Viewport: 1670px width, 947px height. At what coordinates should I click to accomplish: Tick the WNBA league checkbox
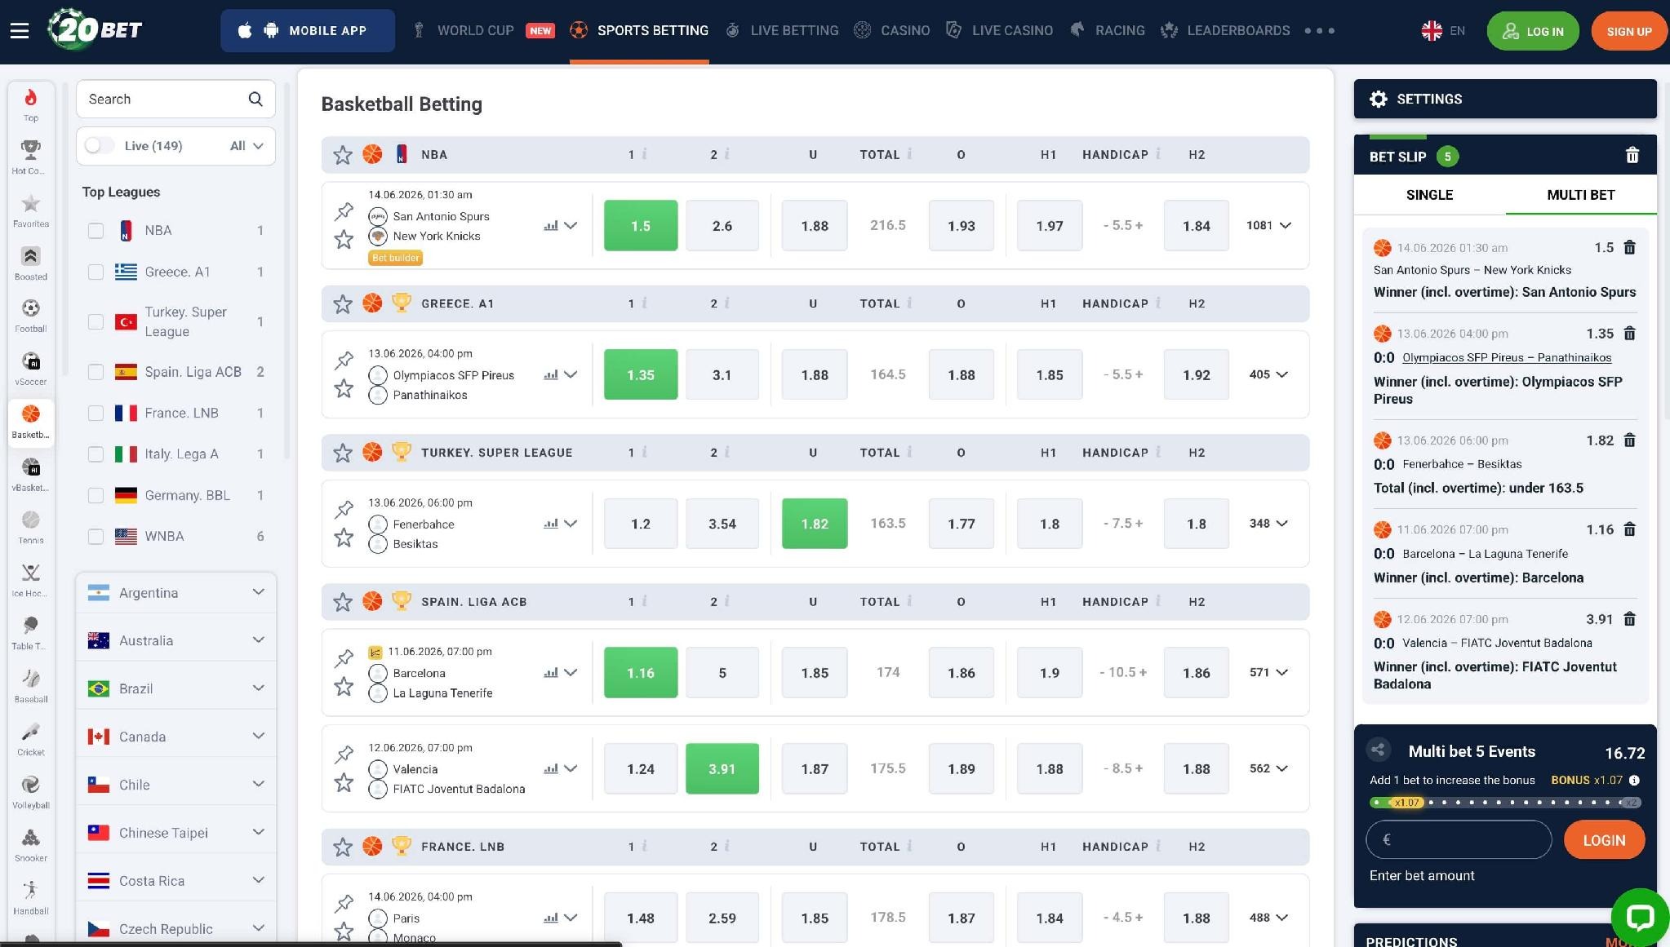pos(95,537)
